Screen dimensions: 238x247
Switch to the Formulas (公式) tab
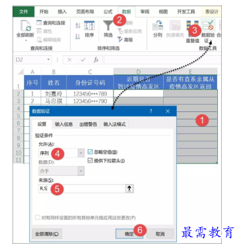click(x=108, y=12)
